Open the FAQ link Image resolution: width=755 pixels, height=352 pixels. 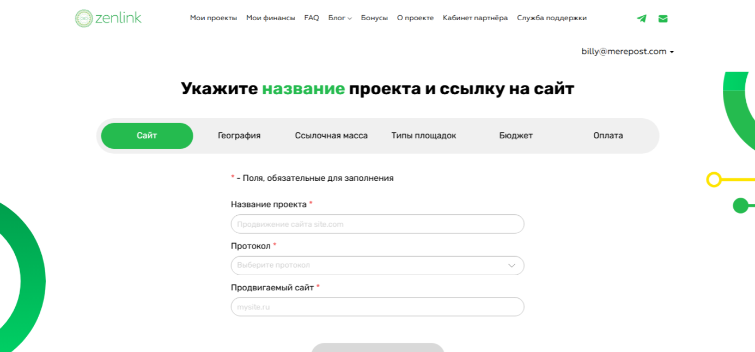312,18
